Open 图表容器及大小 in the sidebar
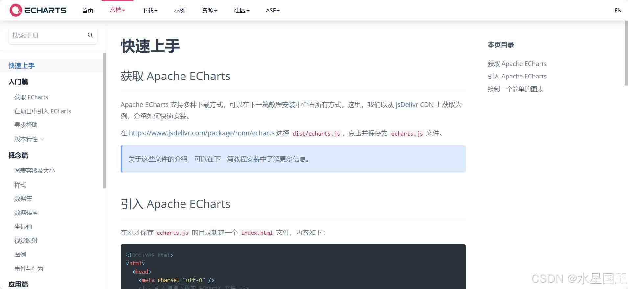Screen dimensions: 628x289 tap(35, 171)
